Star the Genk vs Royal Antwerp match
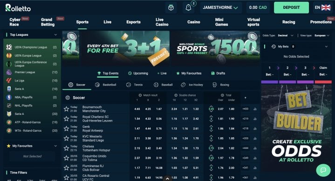This screenshot has height=181, width=335. click(66, 128)
